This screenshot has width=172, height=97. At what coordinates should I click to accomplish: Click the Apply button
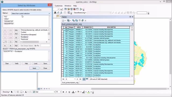tap(34, 68)
